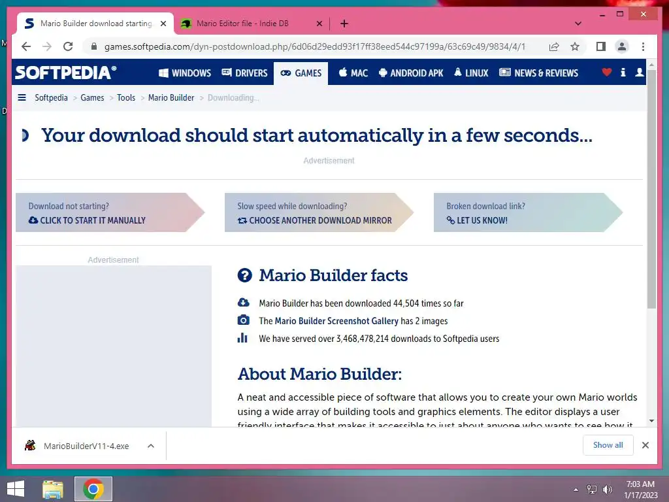The height and width of the screenshot is (502, 669).
Task: Open the Linux category
Action: [471, 73]
